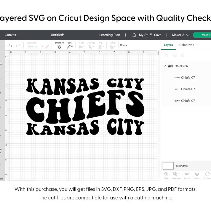Redo the last action
This screenshot has height=211, width=211.
point(18,46)
